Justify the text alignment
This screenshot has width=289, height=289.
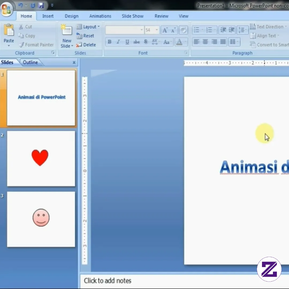[x=223, y=42]
